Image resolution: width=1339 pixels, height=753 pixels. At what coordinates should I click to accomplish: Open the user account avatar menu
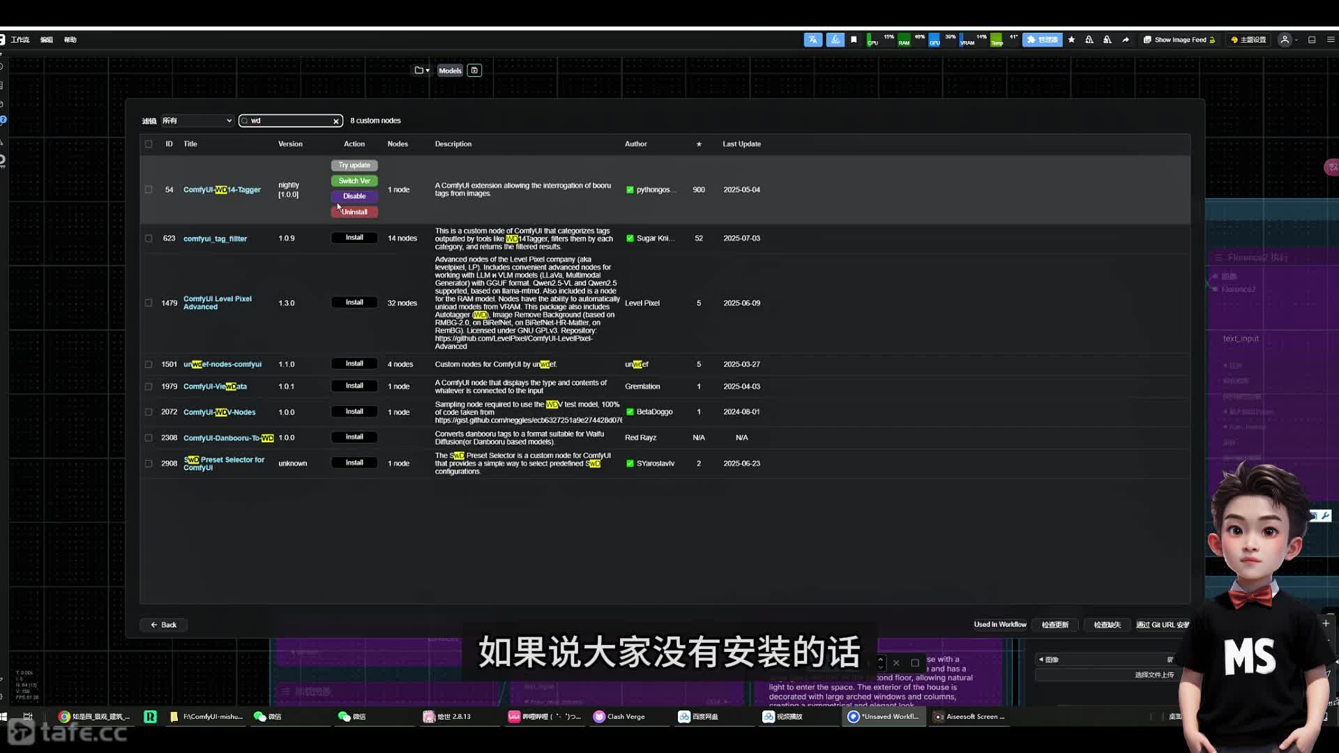coord(1285,40)
